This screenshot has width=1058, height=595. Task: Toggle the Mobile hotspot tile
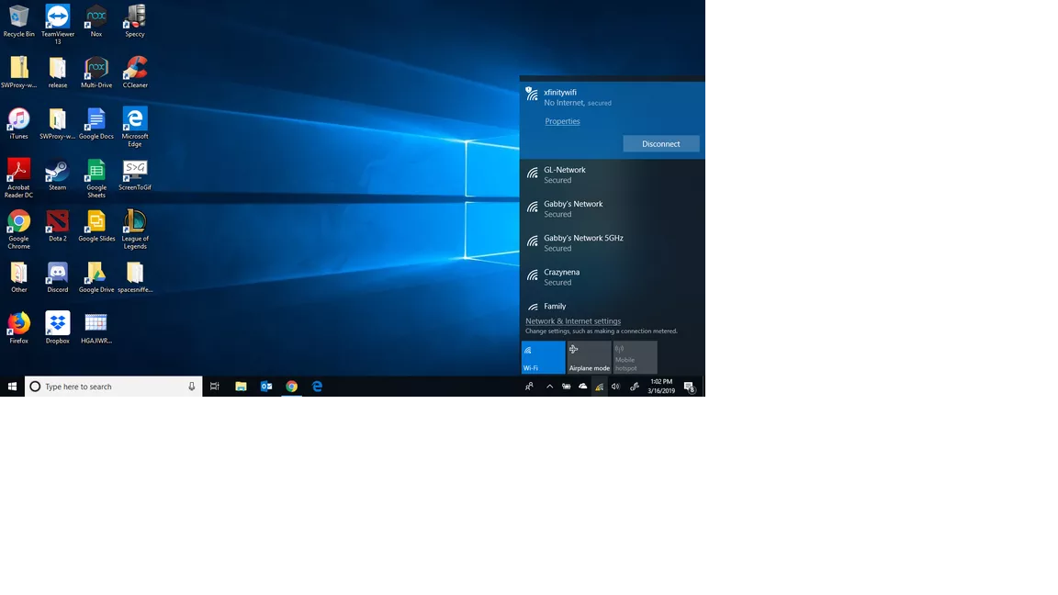click(635, 357)
